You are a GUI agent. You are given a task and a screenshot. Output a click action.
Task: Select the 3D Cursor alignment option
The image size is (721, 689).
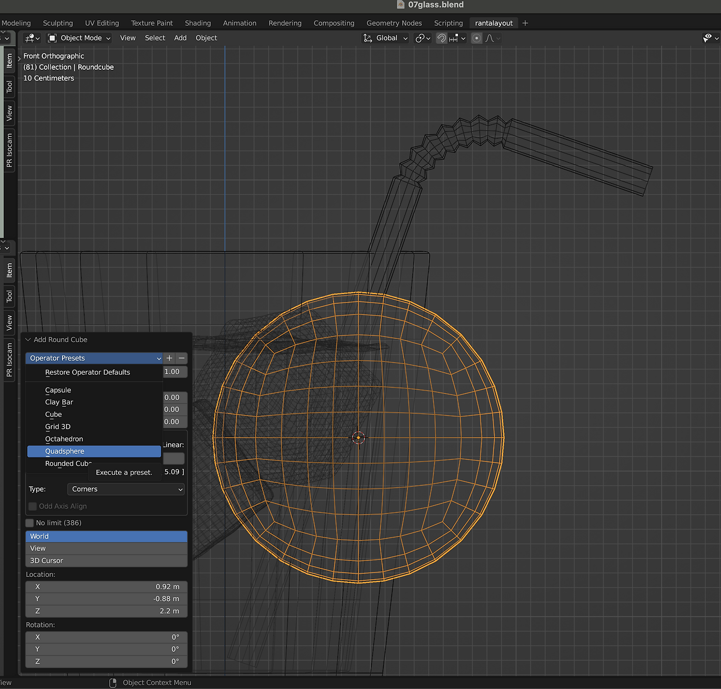tap(106, 561)
